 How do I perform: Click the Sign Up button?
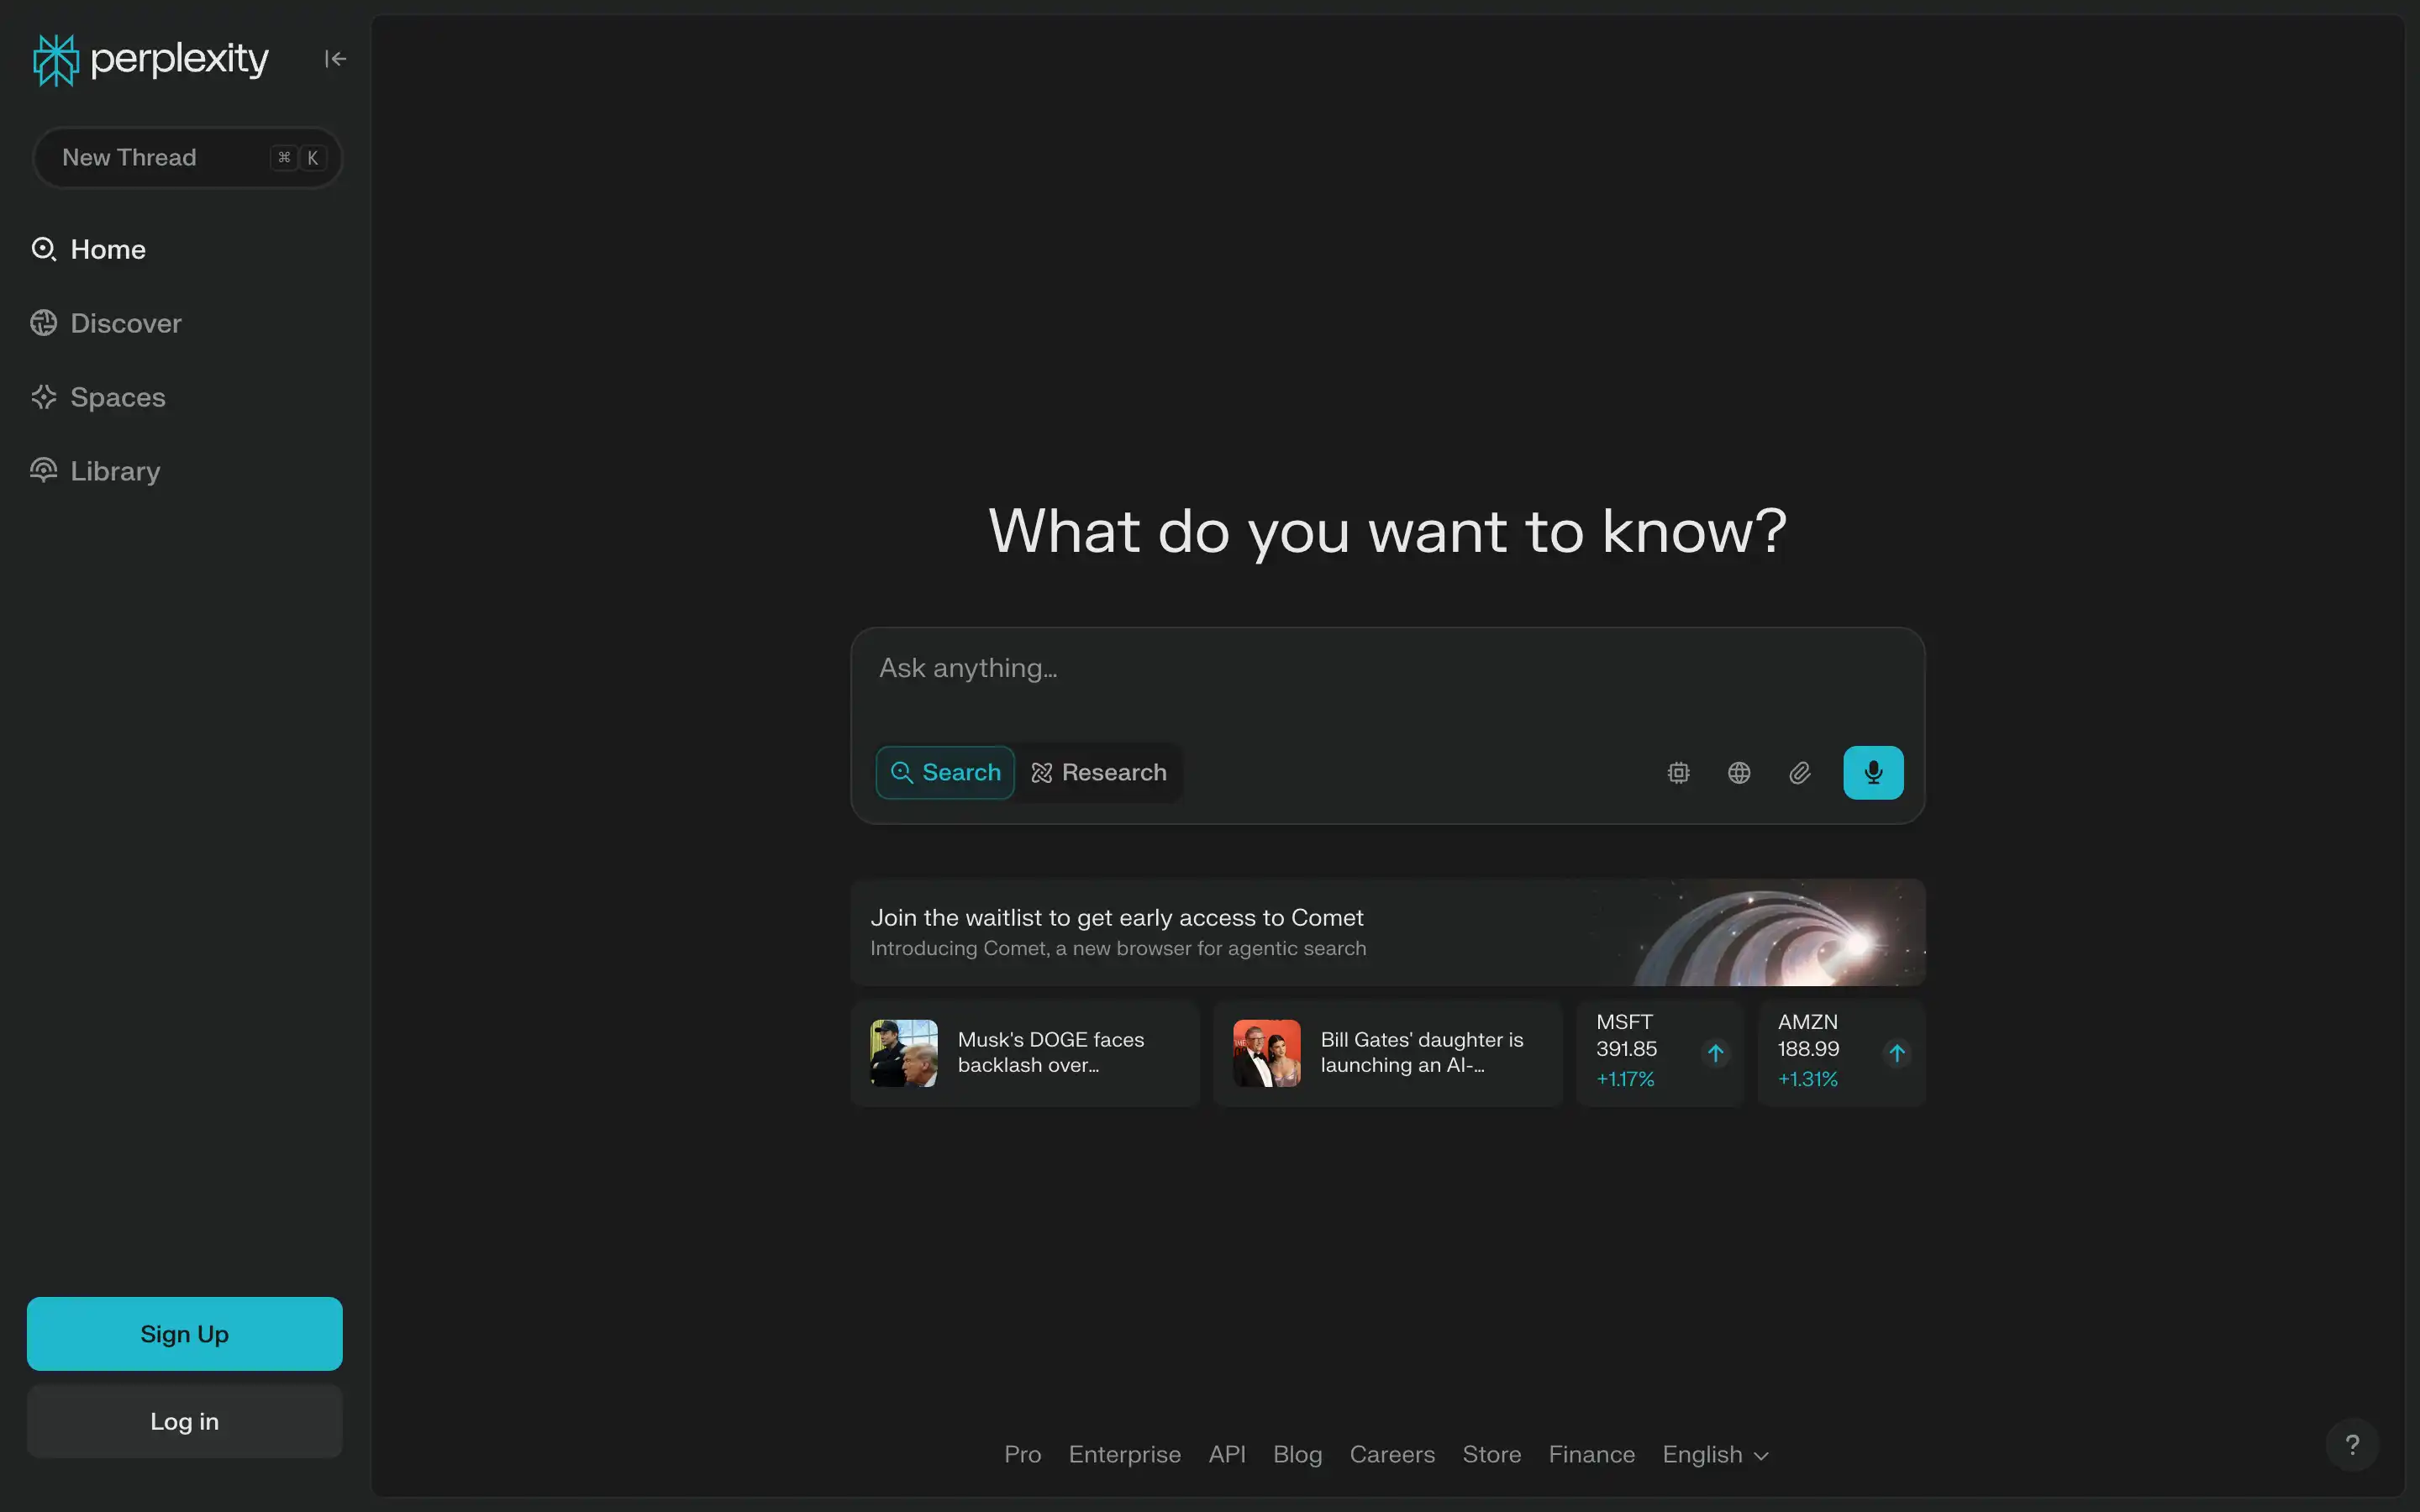click(x=185, y=1334)
